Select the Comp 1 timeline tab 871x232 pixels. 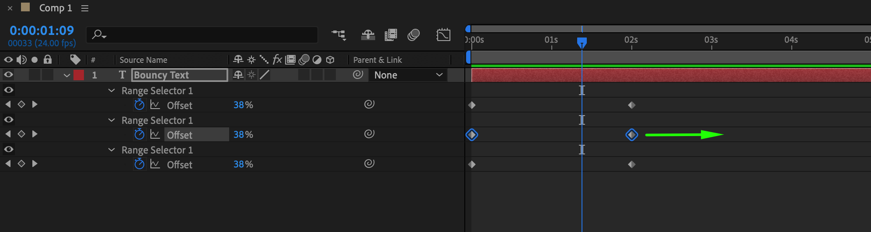tap(55, 8)
